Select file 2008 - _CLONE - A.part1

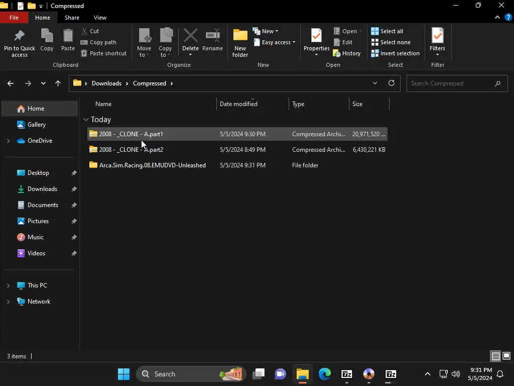[x=237, y=134]
